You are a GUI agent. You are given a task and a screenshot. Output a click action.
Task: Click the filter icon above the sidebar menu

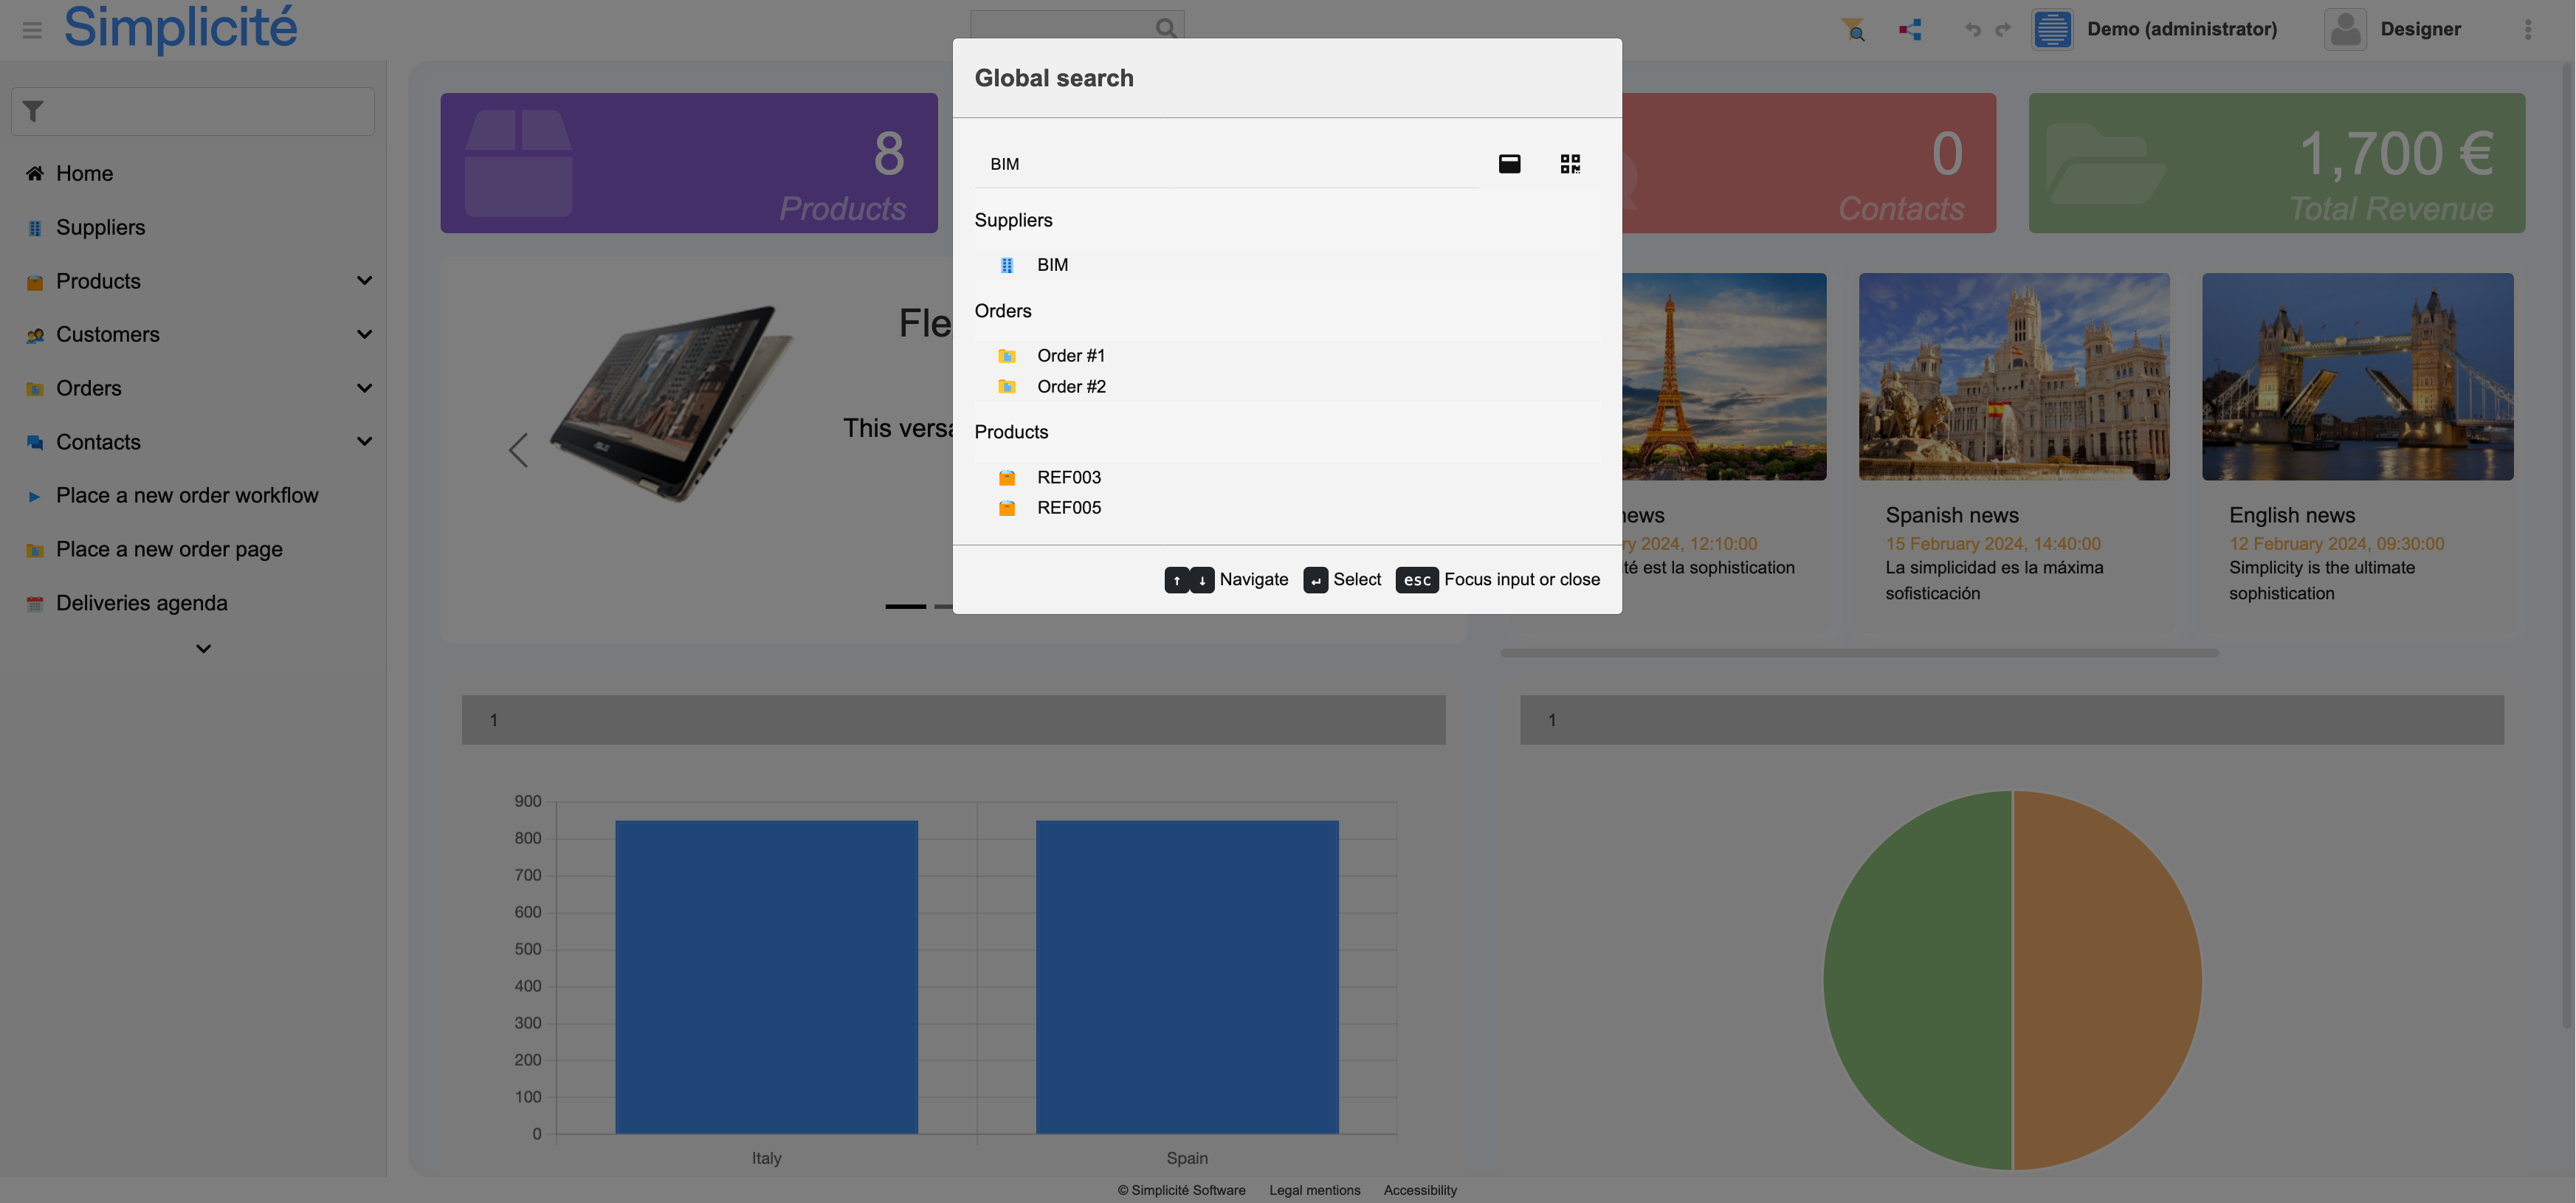pos(33,110)
